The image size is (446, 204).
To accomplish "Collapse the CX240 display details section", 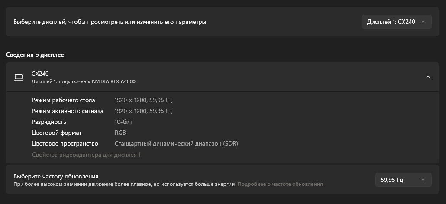I will point(428,77).
